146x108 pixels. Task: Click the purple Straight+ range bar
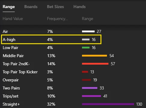[108, 104]
